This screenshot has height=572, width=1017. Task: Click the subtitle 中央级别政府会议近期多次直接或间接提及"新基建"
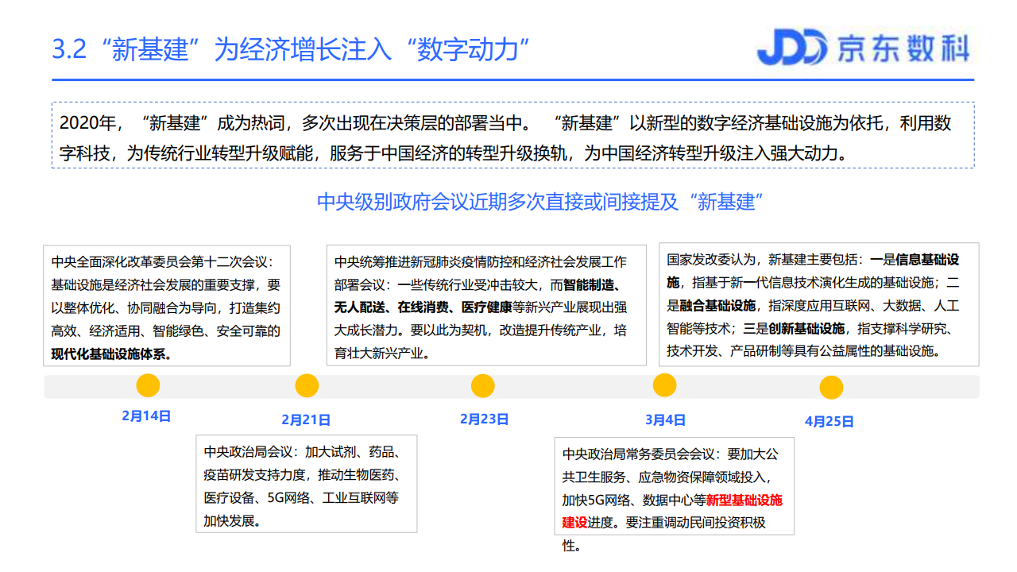541,201
